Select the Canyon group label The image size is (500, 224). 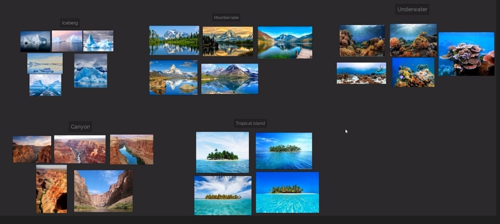[80, 127]
